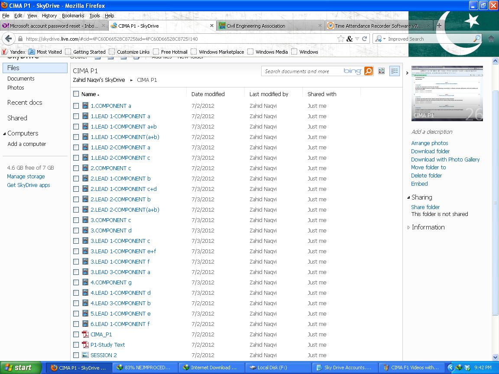Click the Firefox URL address field
Image resolution: width=499 pixels, height=374 pixels.
(x=178, y=39)
